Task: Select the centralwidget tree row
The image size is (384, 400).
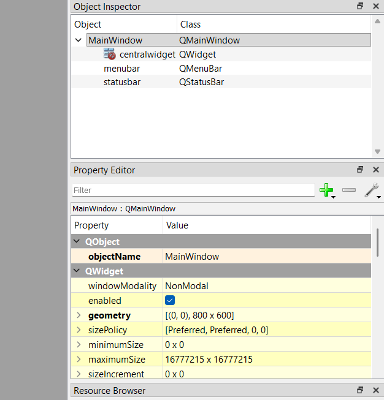Action: coord(221,55)
